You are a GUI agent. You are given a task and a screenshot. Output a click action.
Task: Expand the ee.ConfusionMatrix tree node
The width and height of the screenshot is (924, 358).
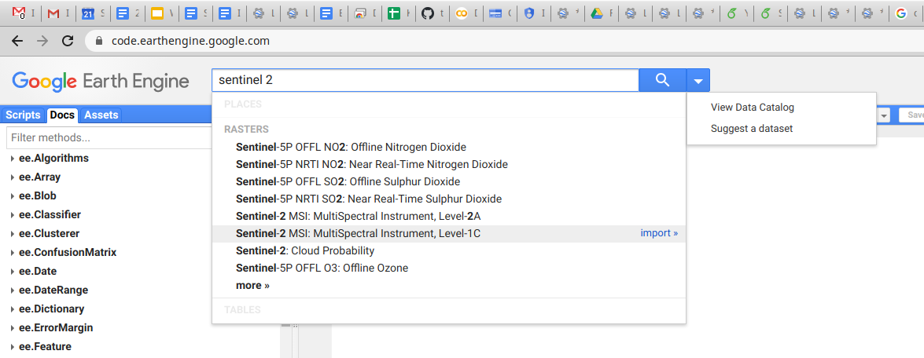coord(13,252)
